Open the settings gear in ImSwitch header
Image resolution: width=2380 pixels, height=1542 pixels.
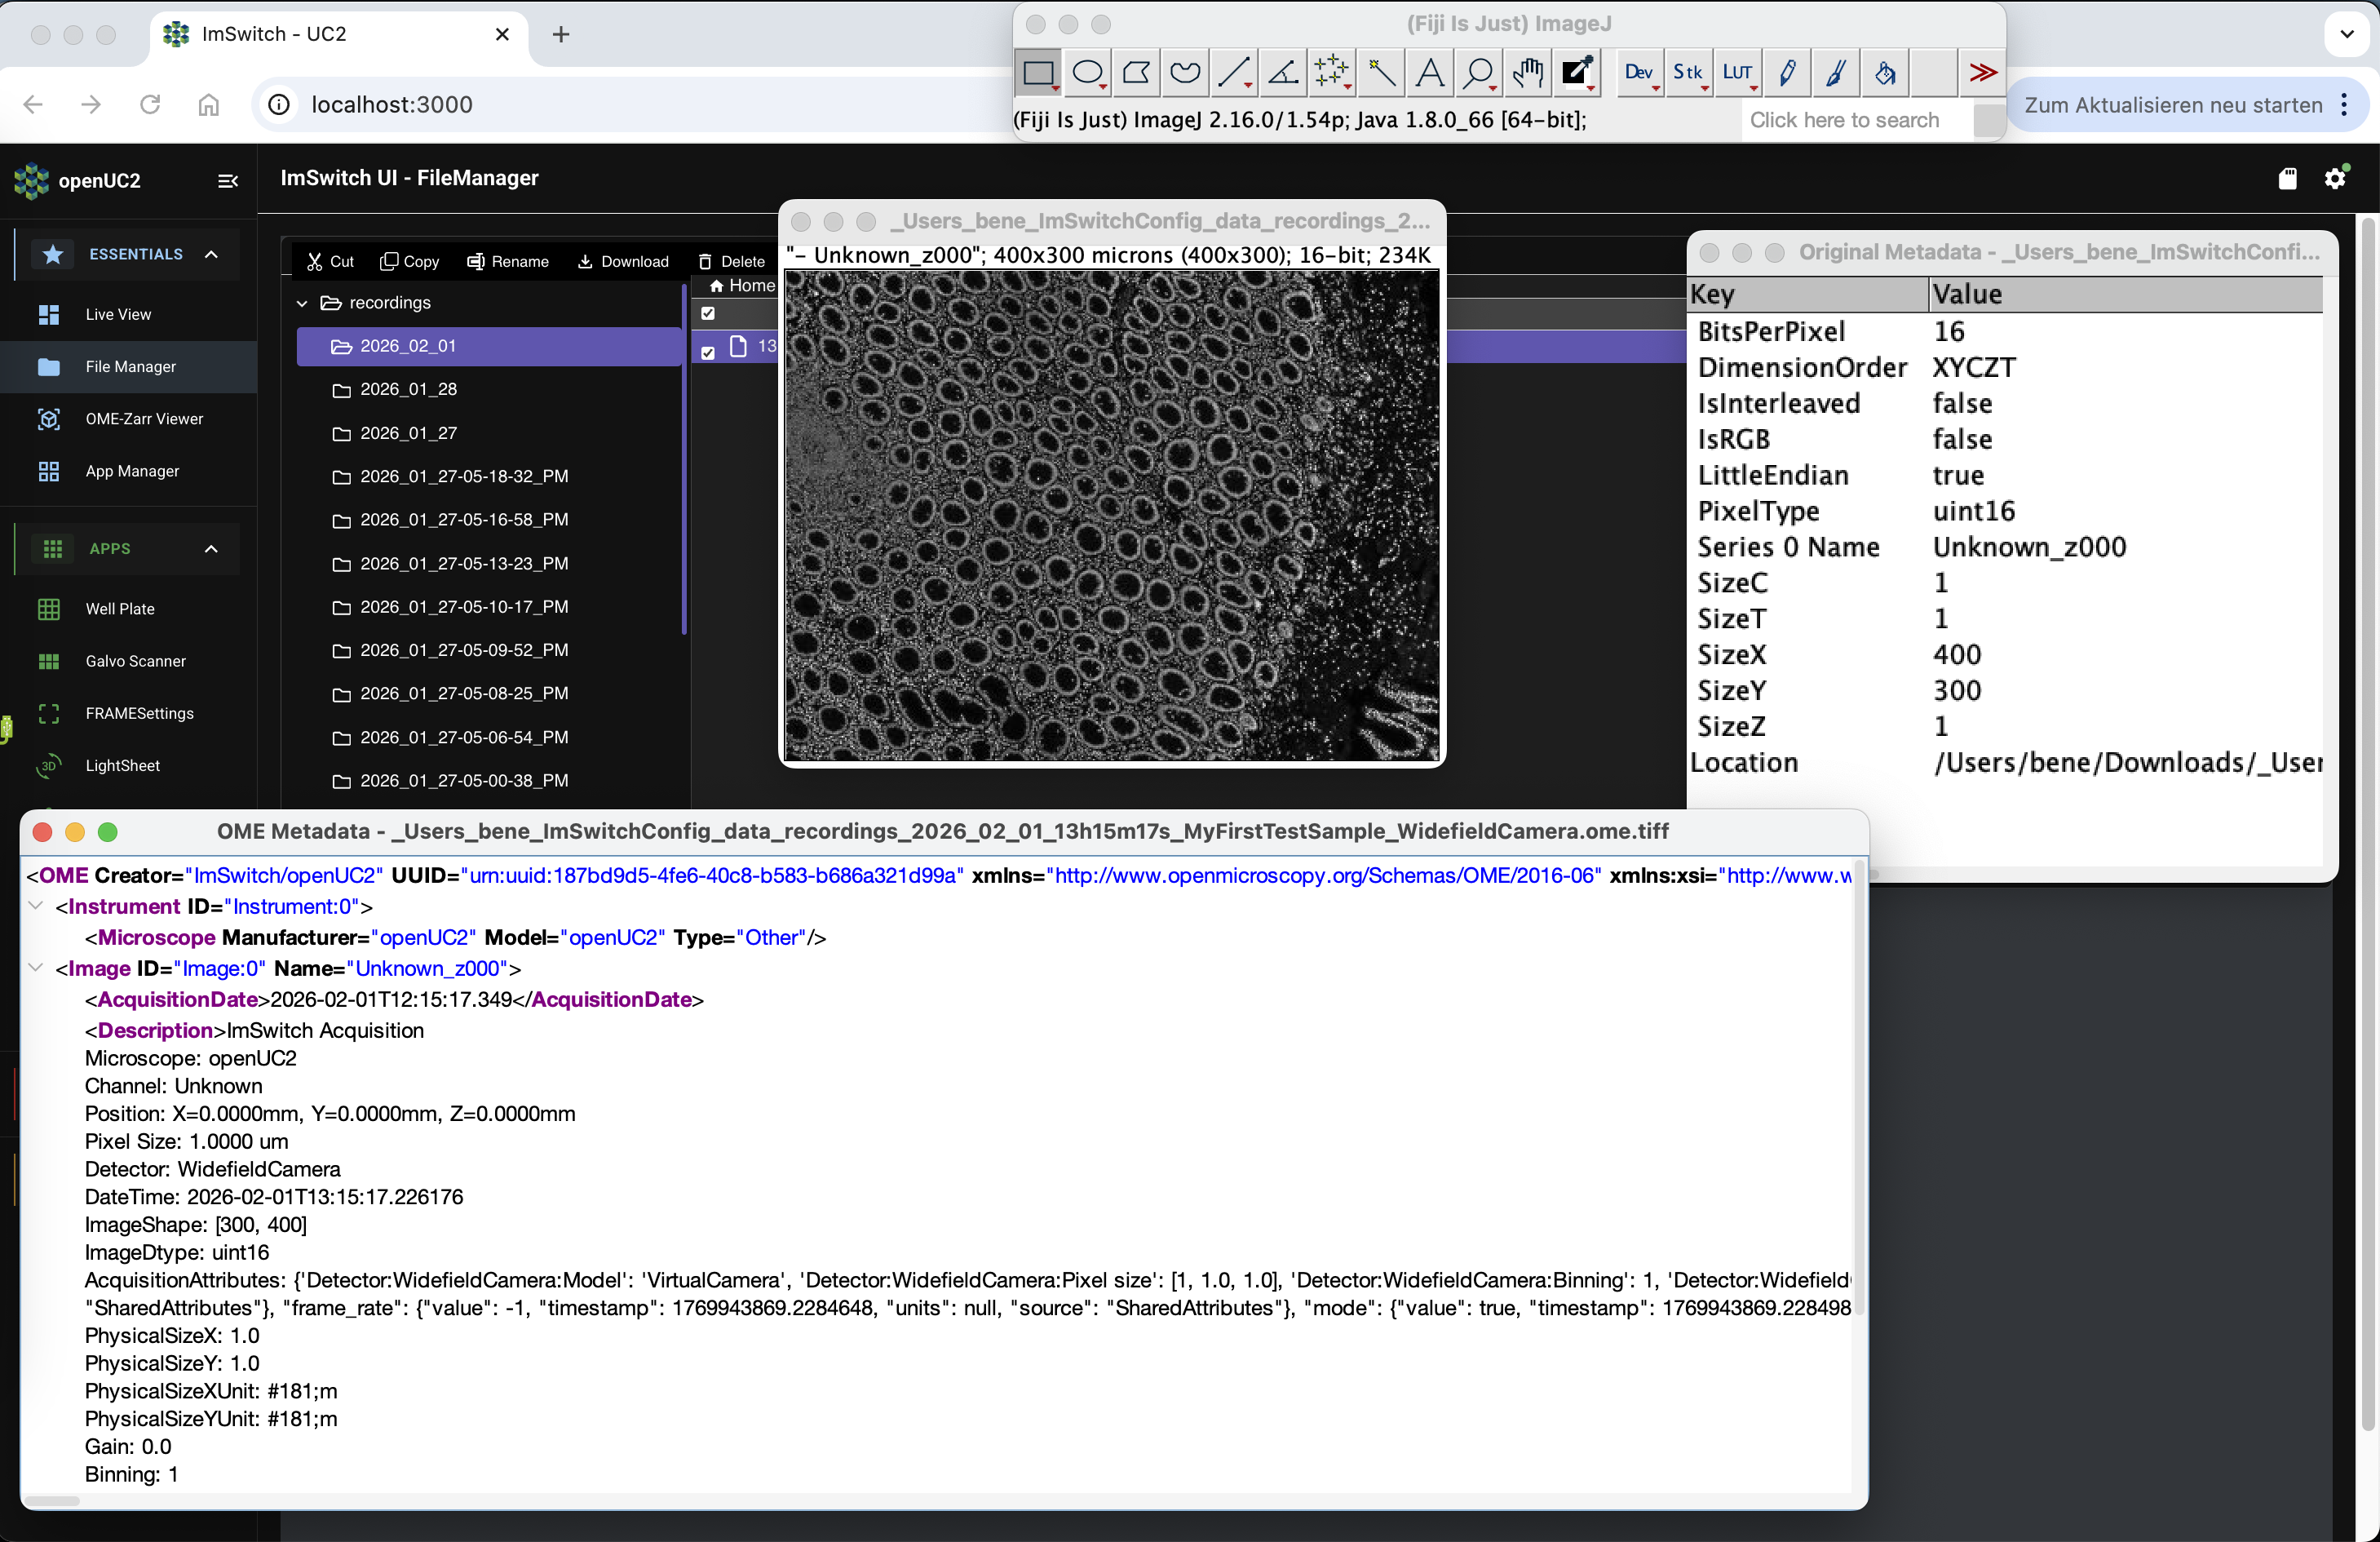click(x=2335, y=179)
